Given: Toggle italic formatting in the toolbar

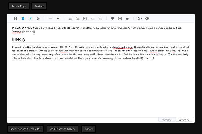Looking at the screenshot, I should click(30, 18).
